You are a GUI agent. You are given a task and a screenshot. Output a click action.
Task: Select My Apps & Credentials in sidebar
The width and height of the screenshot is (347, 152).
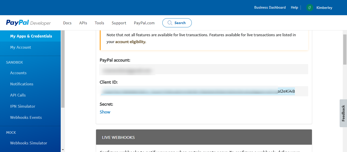coord(30,36)
